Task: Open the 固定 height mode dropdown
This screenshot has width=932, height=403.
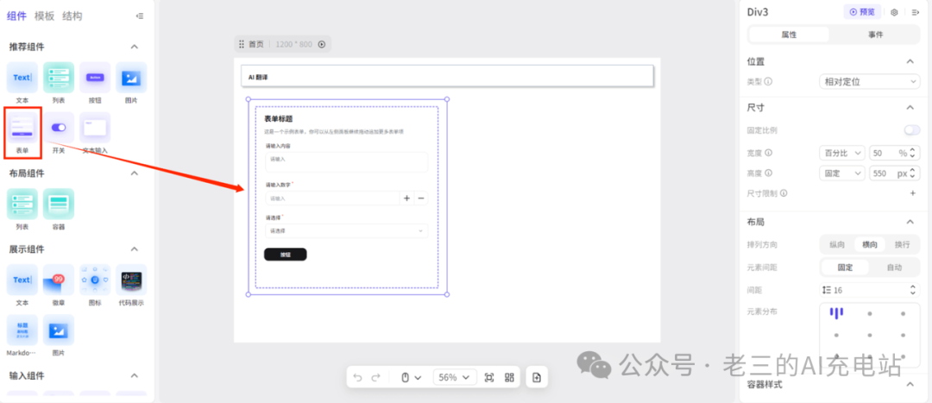Action: 841,173
